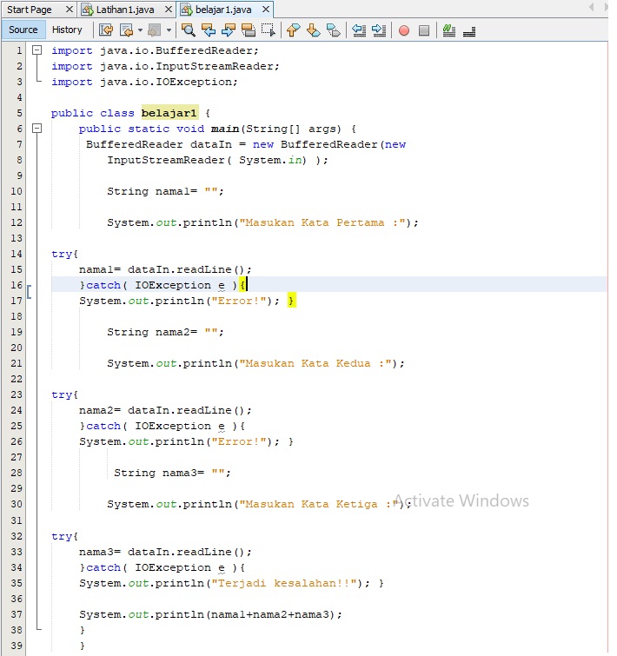The height and width of the screenshot is (656, 617).
Task: Place cursor on "Masukan Kata Pertama :" string
Action: (x=322, y=222)
